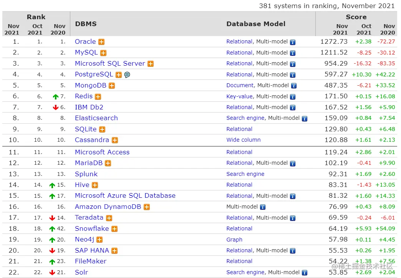Click the plus icon next to Redis

point(98,97)
